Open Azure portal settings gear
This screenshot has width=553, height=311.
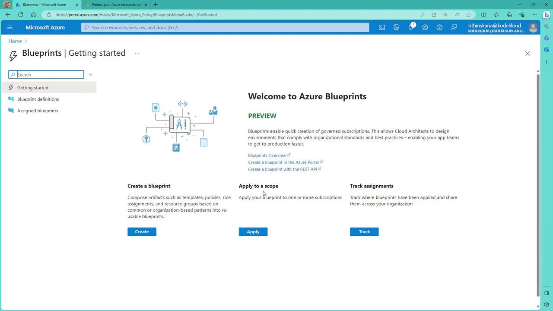coord(425,28)
